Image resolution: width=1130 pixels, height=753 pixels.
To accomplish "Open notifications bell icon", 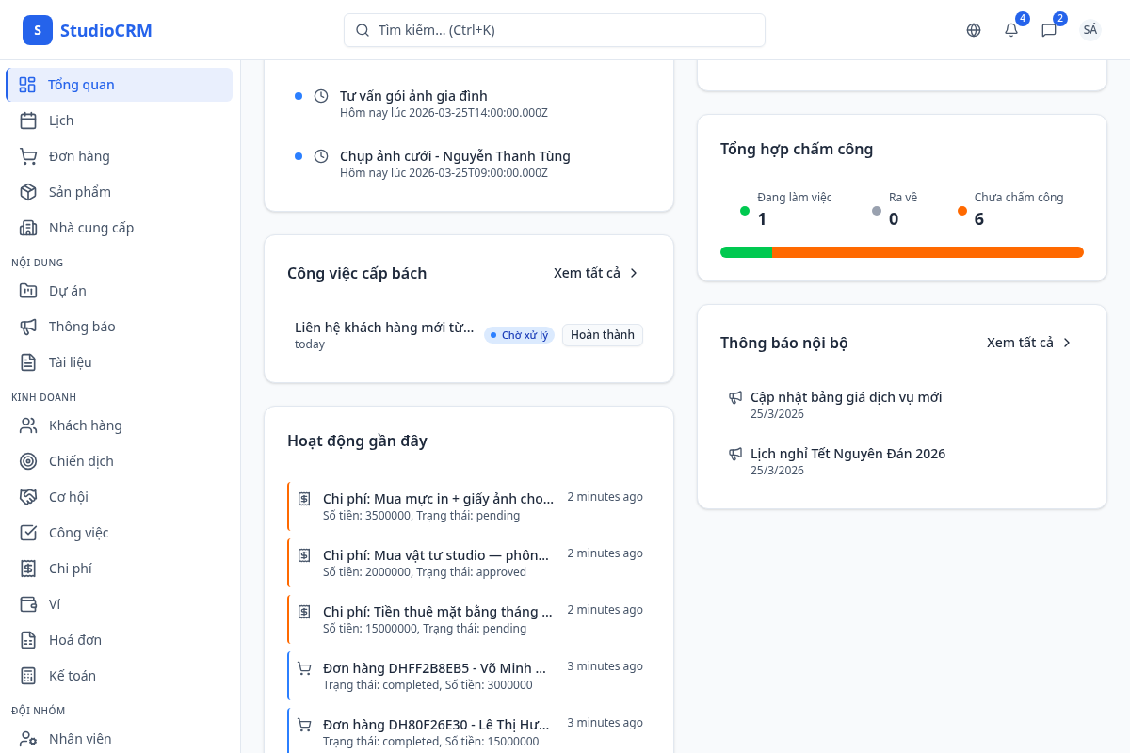I will point(1011,30).
